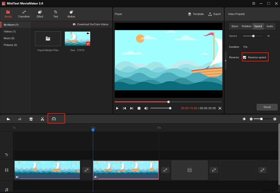Mute the player audio speaker icon
The height and width of the screenshot is (193, 280).
click(146, 108)
